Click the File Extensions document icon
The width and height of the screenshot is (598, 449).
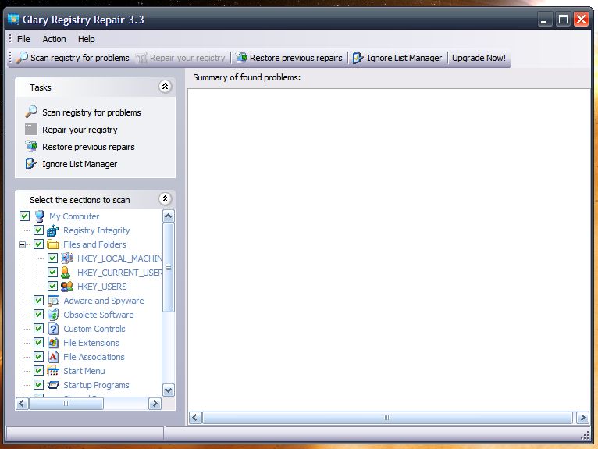[53, 343]
